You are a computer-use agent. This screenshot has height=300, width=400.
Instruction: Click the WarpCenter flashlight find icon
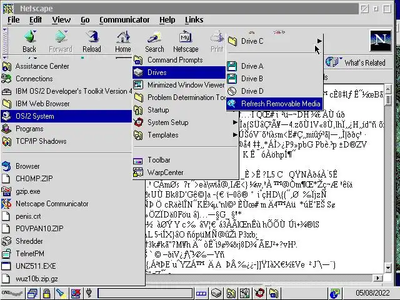61,293
